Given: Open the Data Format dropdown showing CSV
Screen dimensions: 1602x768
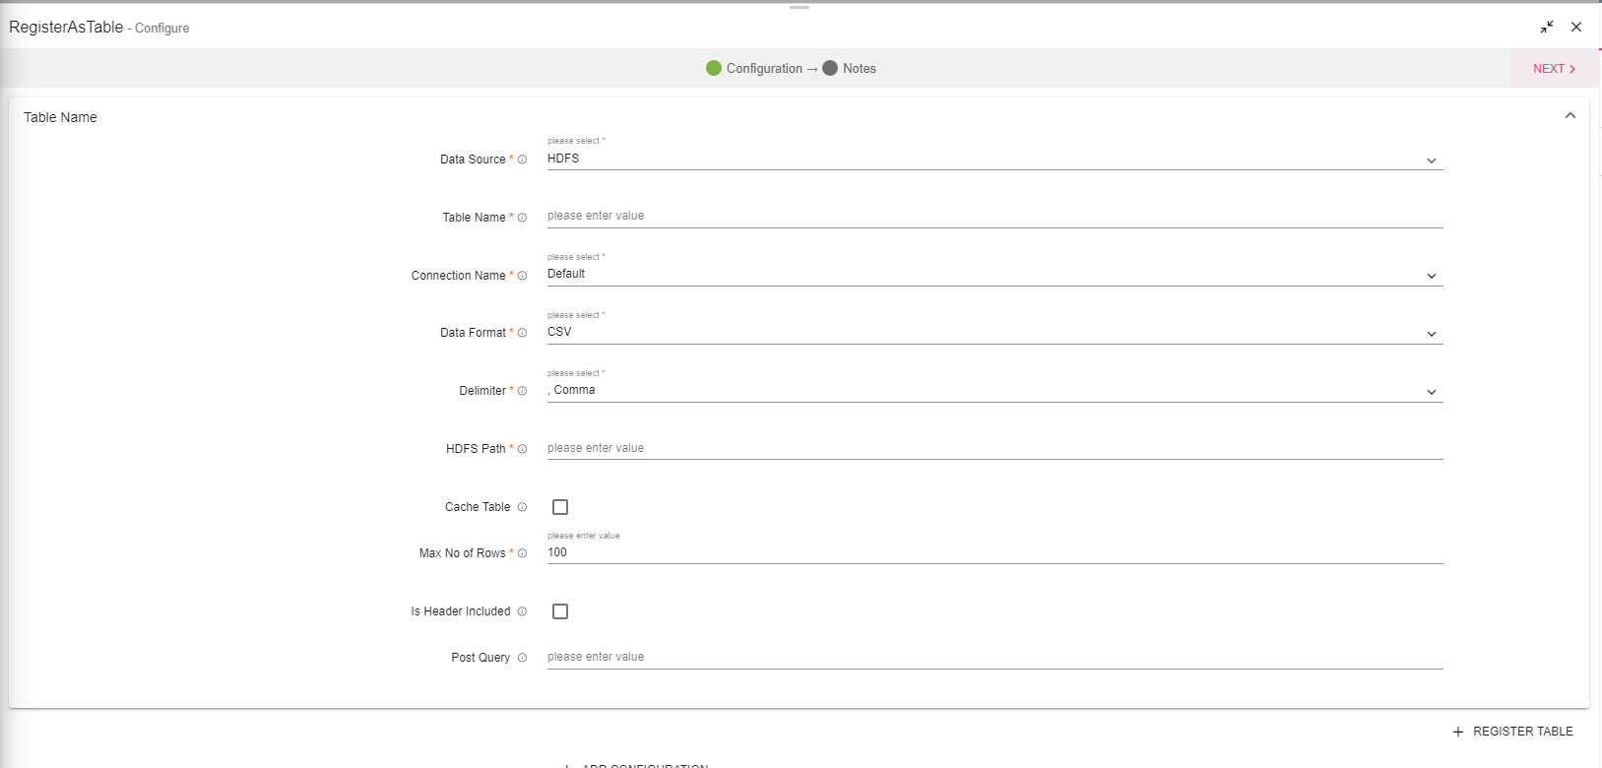Looking at the screenshot, I should tap(994, 333).
